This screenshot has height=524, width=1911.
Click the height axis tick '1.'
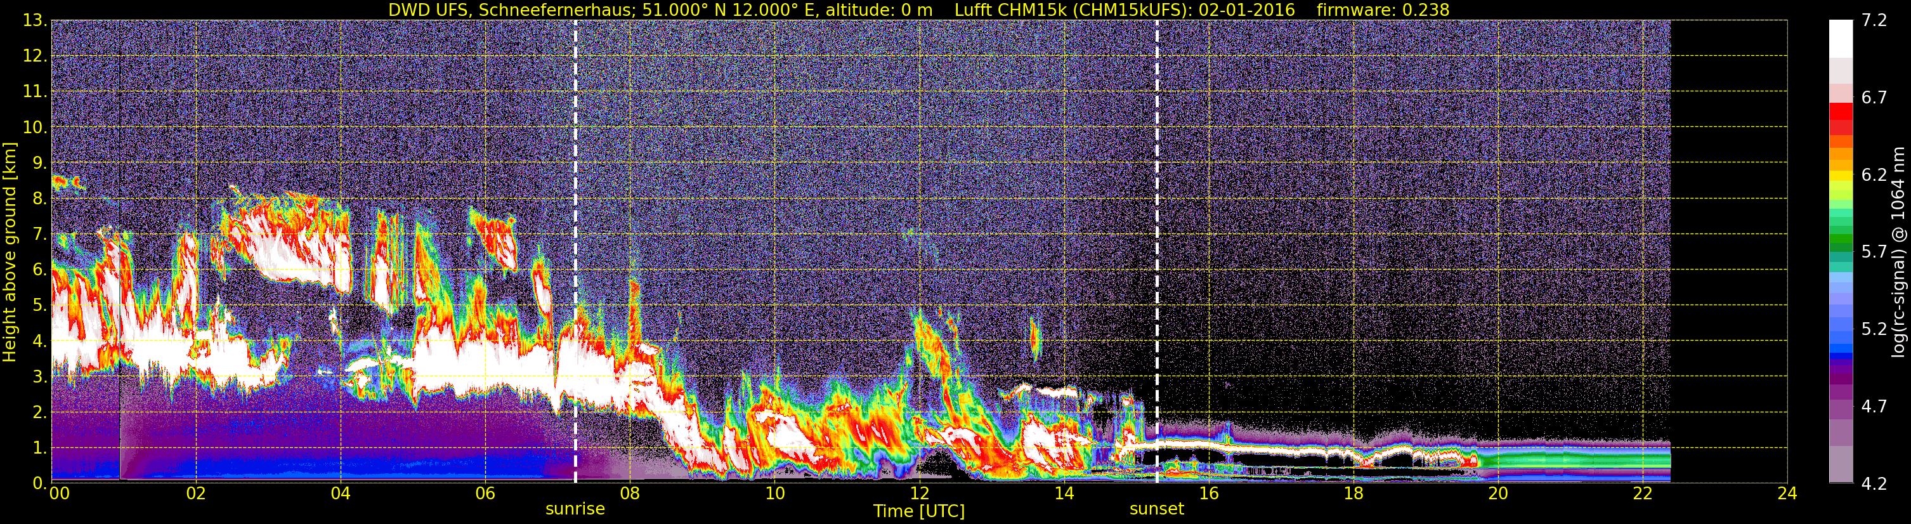39,449
